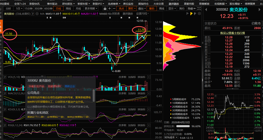The width and height of the screenshot is (263, 140).
Task: Close the MACD indicator panel
Action: pyautogui.click(x=148, y=93)
